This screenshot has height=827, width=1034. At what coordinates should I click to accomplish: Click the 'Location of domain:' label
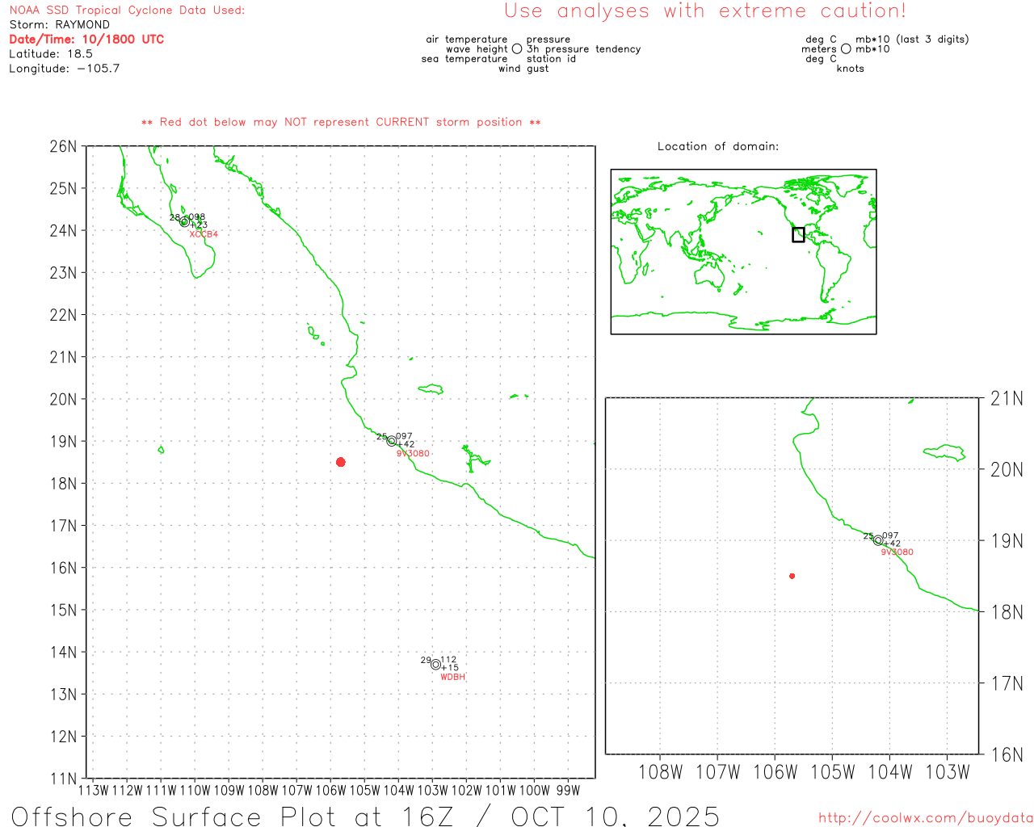tap(717, 146)
